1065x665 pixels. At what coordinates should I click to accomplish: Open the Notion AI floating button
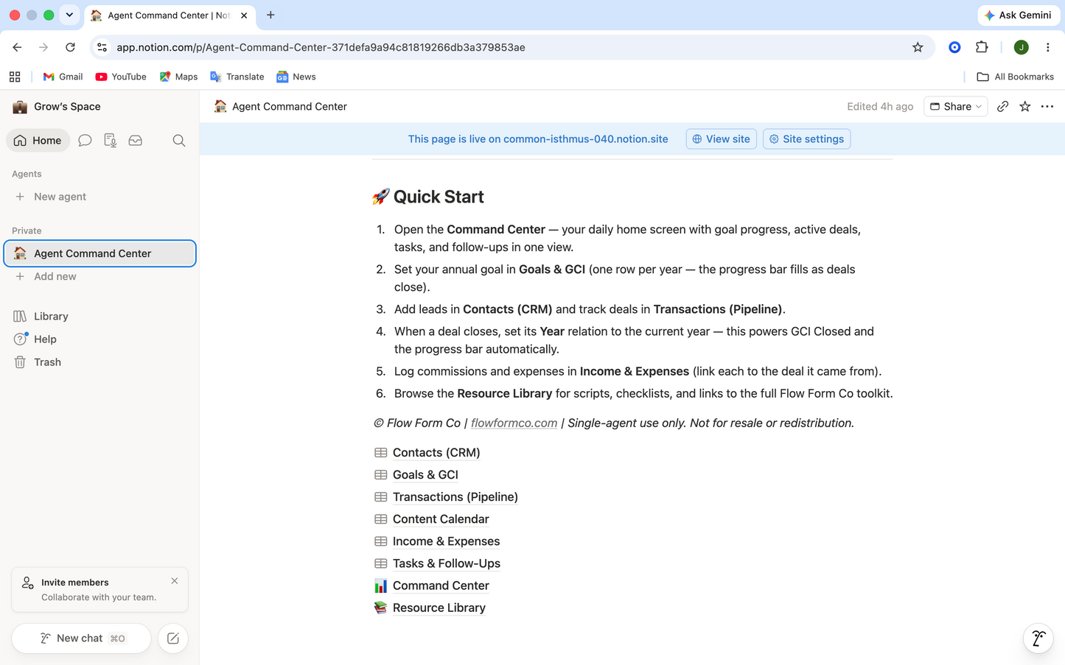pos(1038,638)
